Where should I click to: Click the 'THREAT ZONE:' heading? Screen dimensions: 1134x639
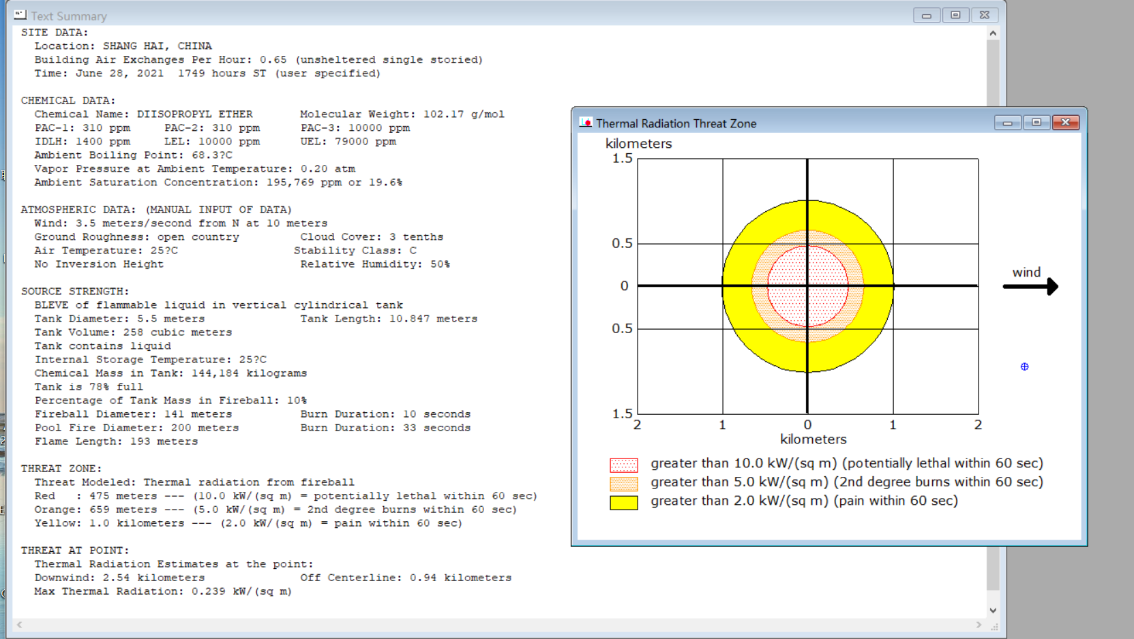point(61,469)
